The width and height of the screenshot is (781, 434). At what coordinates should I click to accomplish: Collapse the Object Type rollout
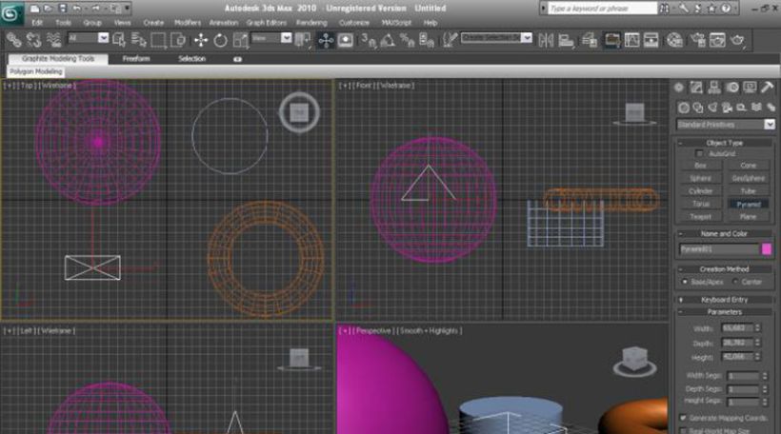tap(725, 143)
